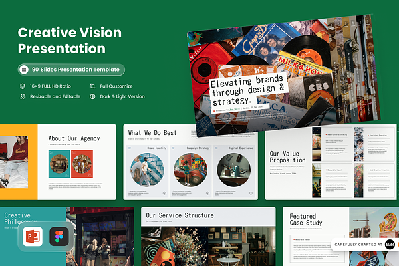Click the What We Do Best heading

click(x=152, y=133)
